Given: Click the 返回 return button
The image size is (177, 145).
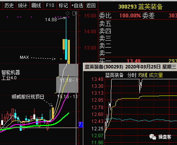Looking at the screenshot, I should 91,5.
